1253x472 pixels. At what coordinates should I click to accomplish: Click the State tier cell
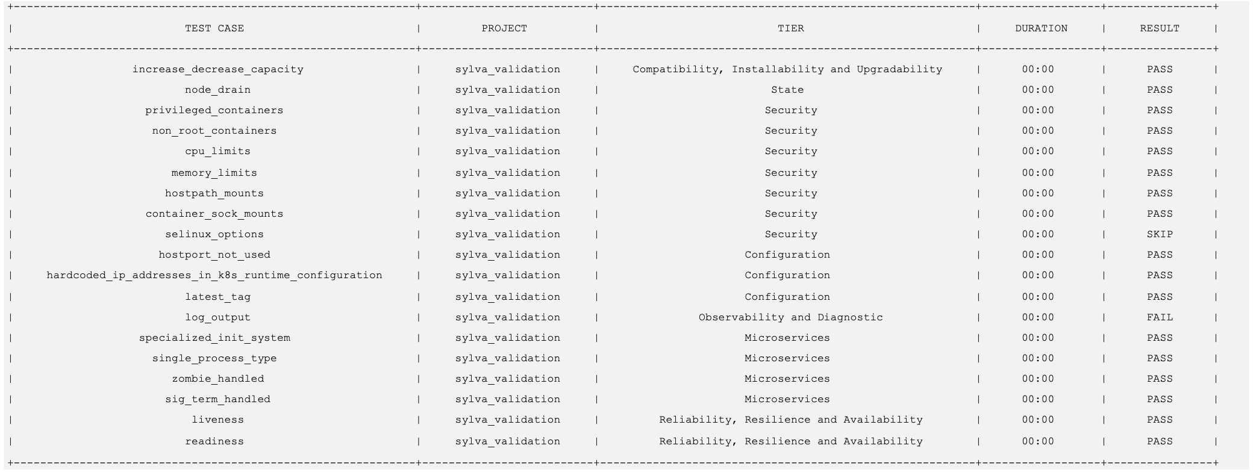(x=787, y=90)
